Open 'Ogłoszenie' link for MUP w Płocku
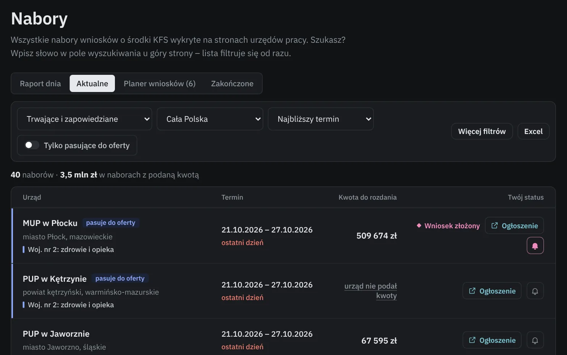Viewport: 567px width, 355px height. pos(514,226)
